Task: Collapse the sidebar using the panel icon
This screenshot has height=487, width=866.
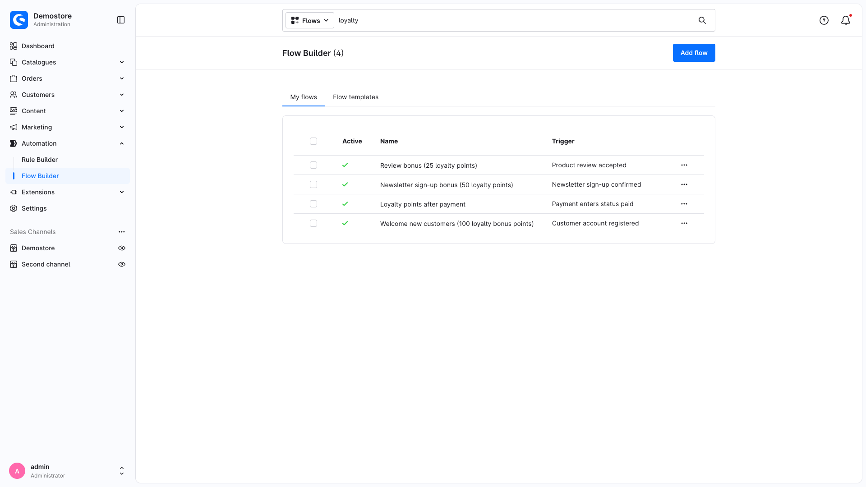Action: coord(121,20)
